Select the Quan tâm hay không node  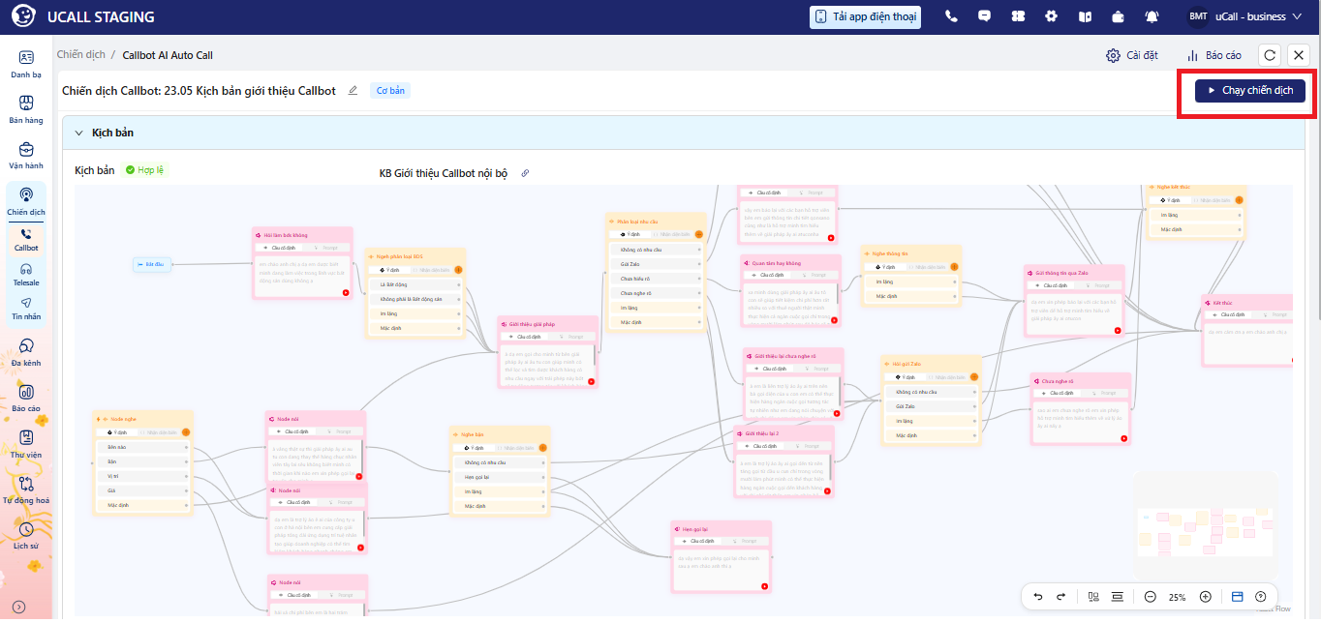pyautogui.click(x=790, y=290)
